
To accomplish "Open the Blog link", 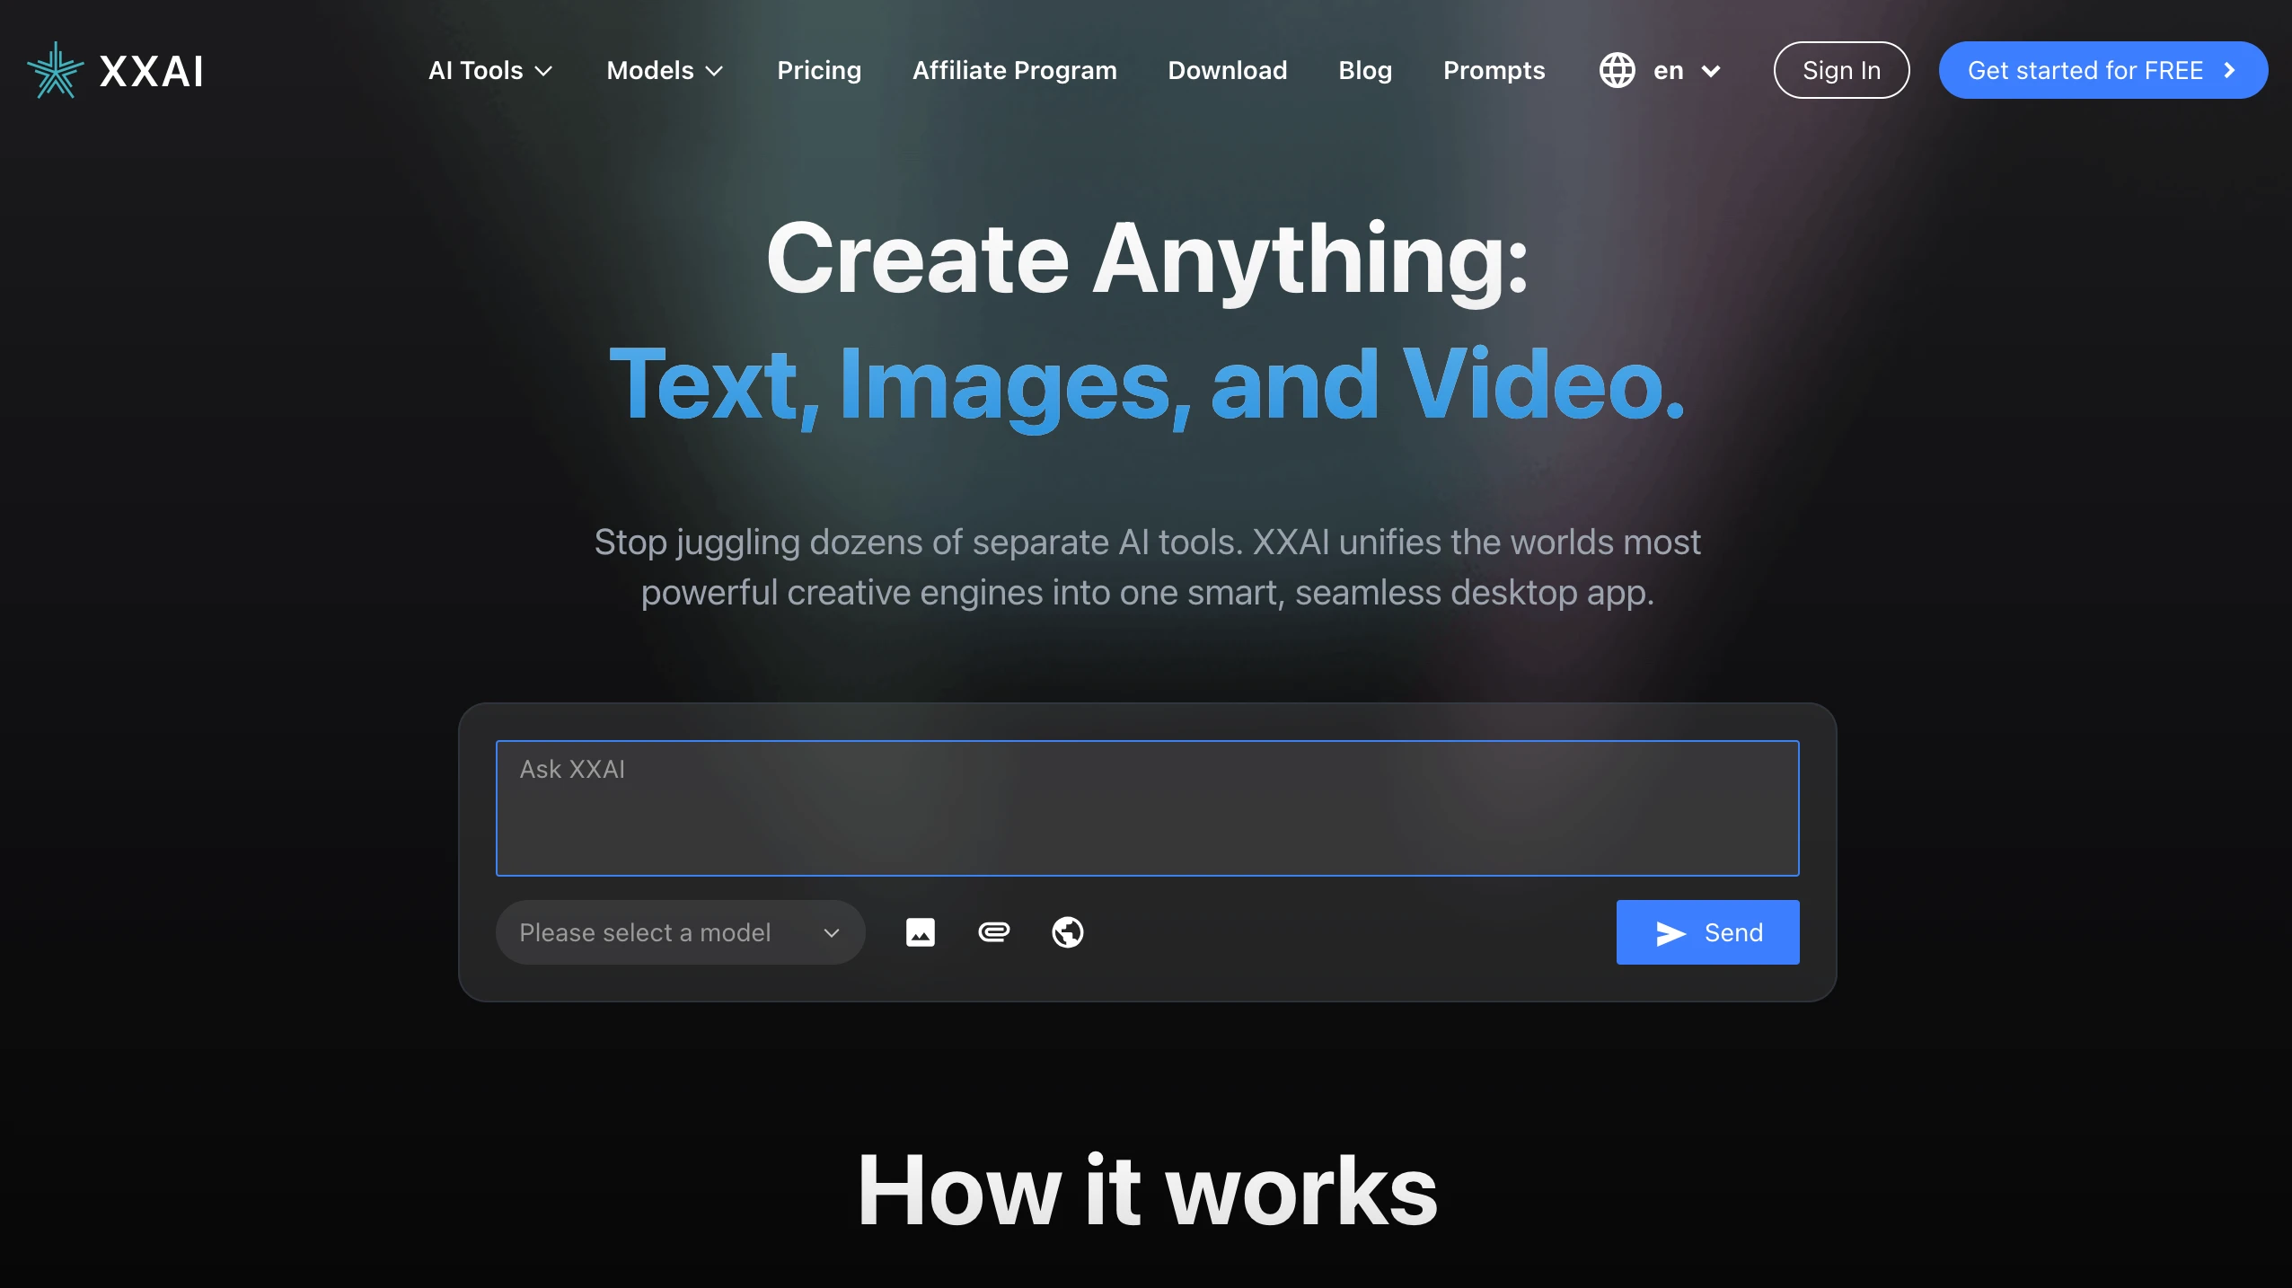I will [x=1364, y=70].
